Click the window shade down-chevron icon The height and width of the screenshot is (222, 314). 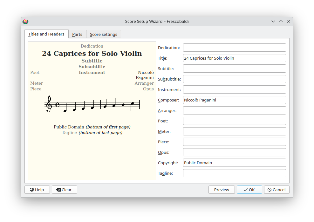[273, 21]
